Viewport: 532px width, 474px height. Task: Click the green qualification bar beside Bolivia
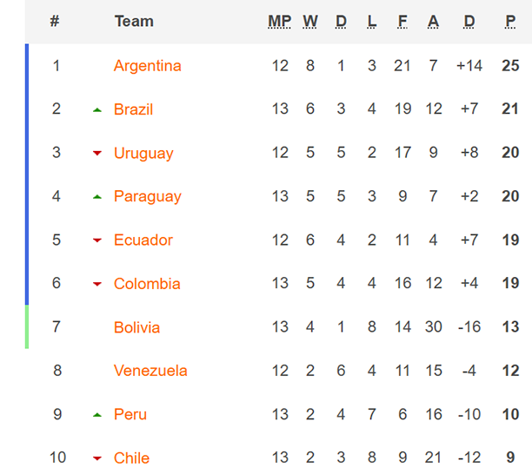pyautogui.click(x=27, y=327)
